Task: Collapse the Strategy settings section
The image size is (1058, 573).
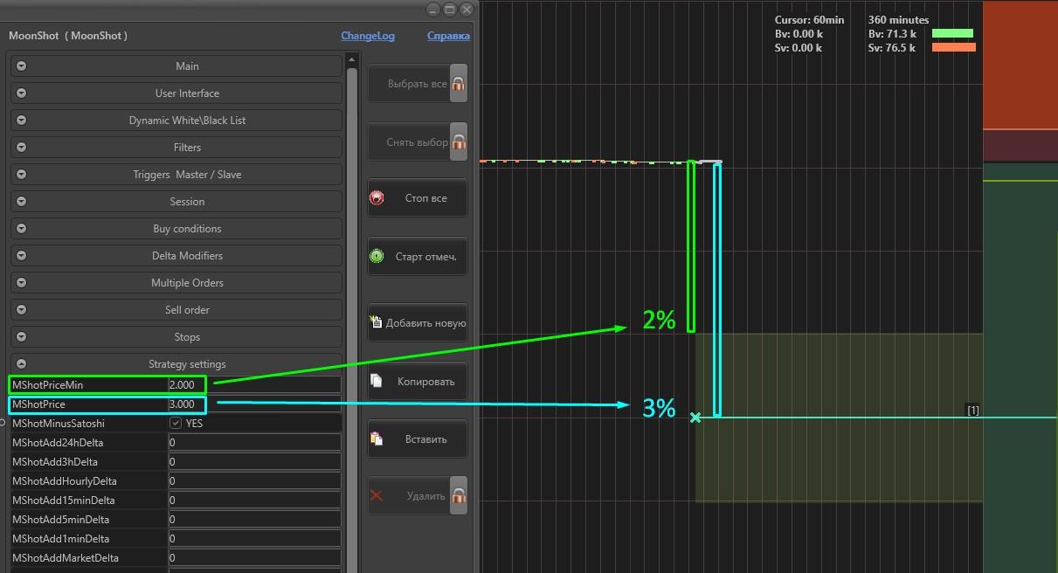Action: 22,364
